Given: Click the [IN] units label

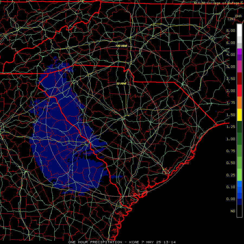Looking at the screenshot, I should click(x=232, y=19).
